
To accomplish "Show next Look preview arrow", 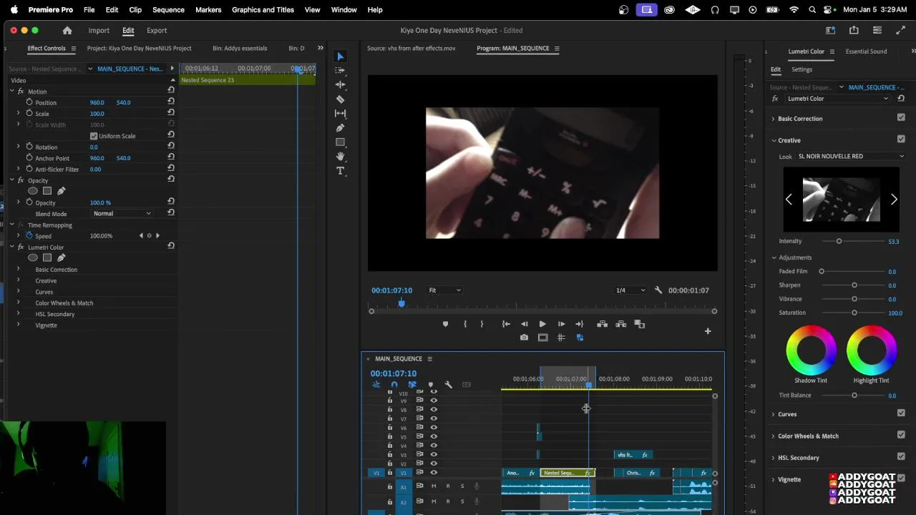I will coord(893,200).
